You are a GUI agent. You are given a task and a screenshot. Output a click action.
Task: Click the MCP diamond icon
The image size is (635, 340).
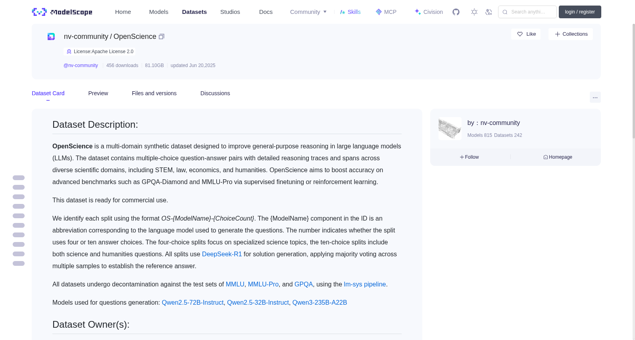(x=379, y=12)
